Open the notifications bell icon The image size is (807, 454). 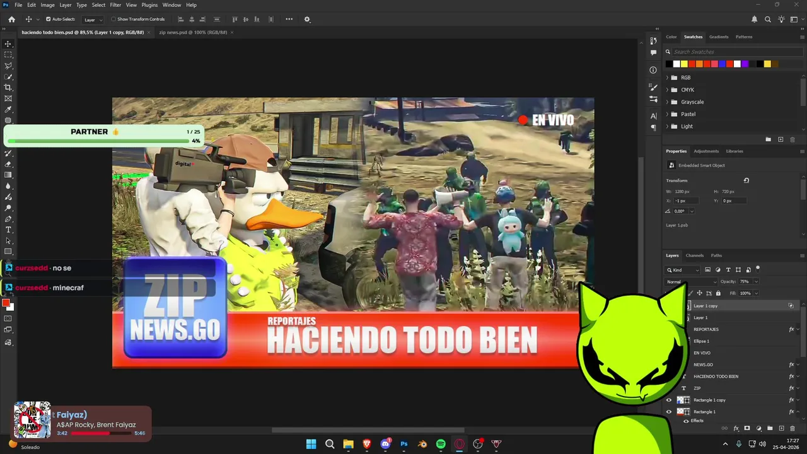[x=755, y=20]
